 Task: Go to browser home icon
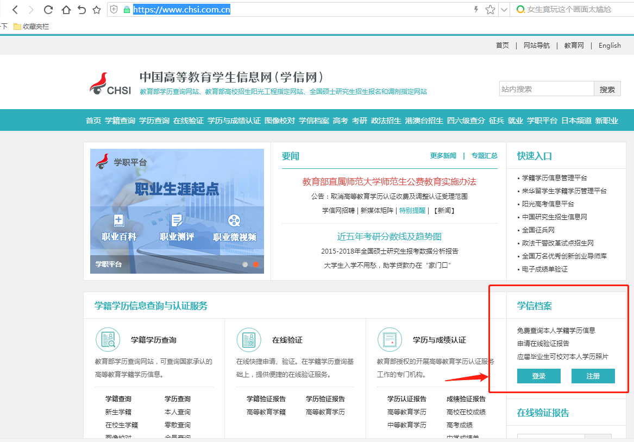click(x=66, y=10)
